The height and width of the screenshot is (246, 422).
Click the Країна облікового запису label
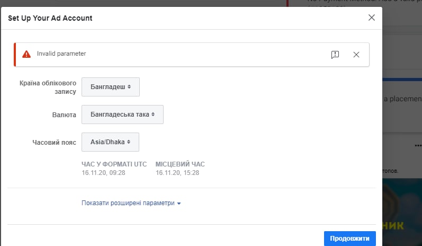point(48,87)
